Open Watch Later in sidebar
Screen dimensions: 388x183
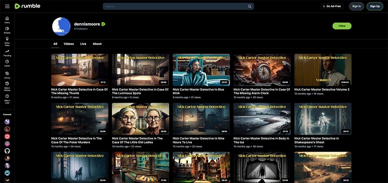tap(7, 98)
